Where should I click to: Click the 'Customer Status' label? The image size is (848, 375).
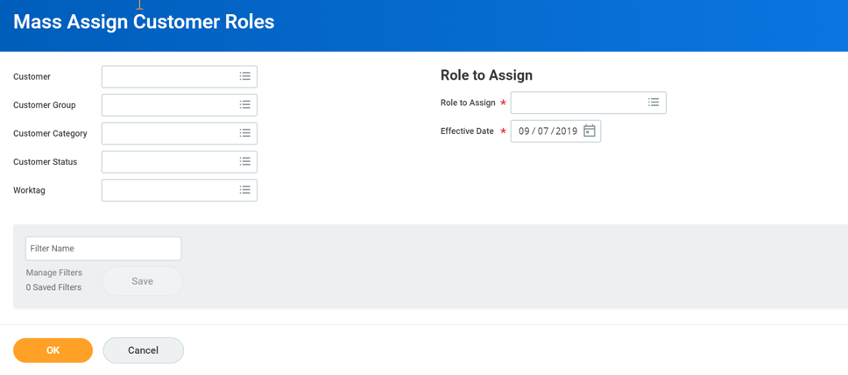tap(46, 162)
